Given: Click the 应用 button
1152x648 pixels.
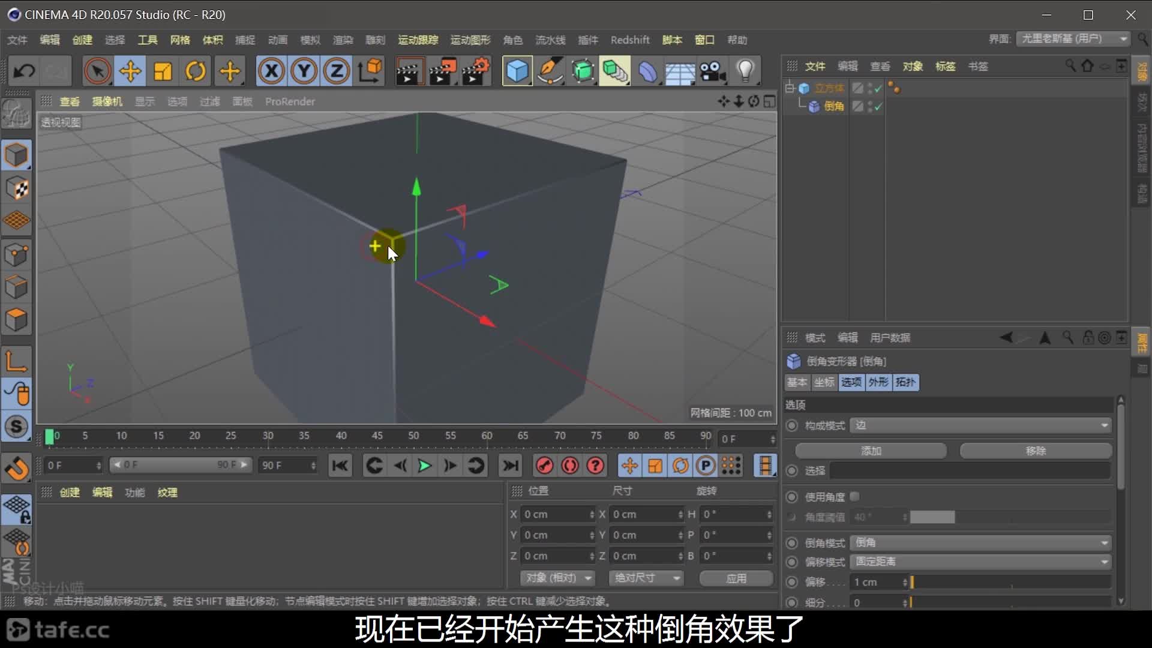Looking at the screenshot, I should (736, 578).
